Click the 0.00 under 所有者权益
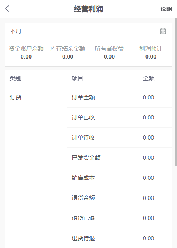Screen dimensions: 177x248 [109, 57]
